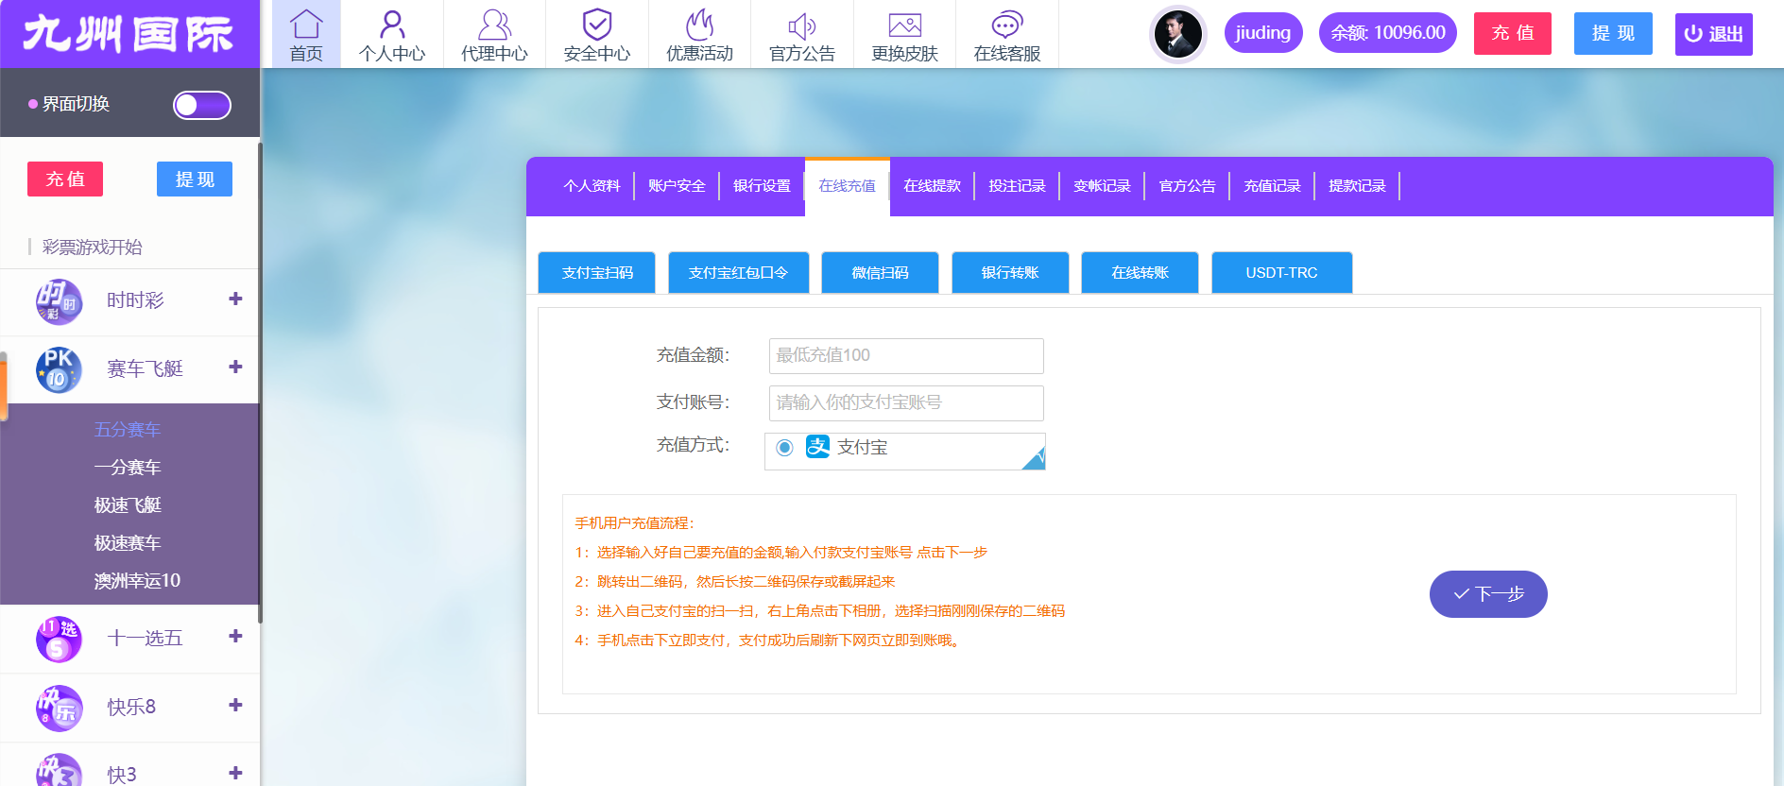Open 在线客服 chat bubble icon
1784x786 pixels.
1007,26
